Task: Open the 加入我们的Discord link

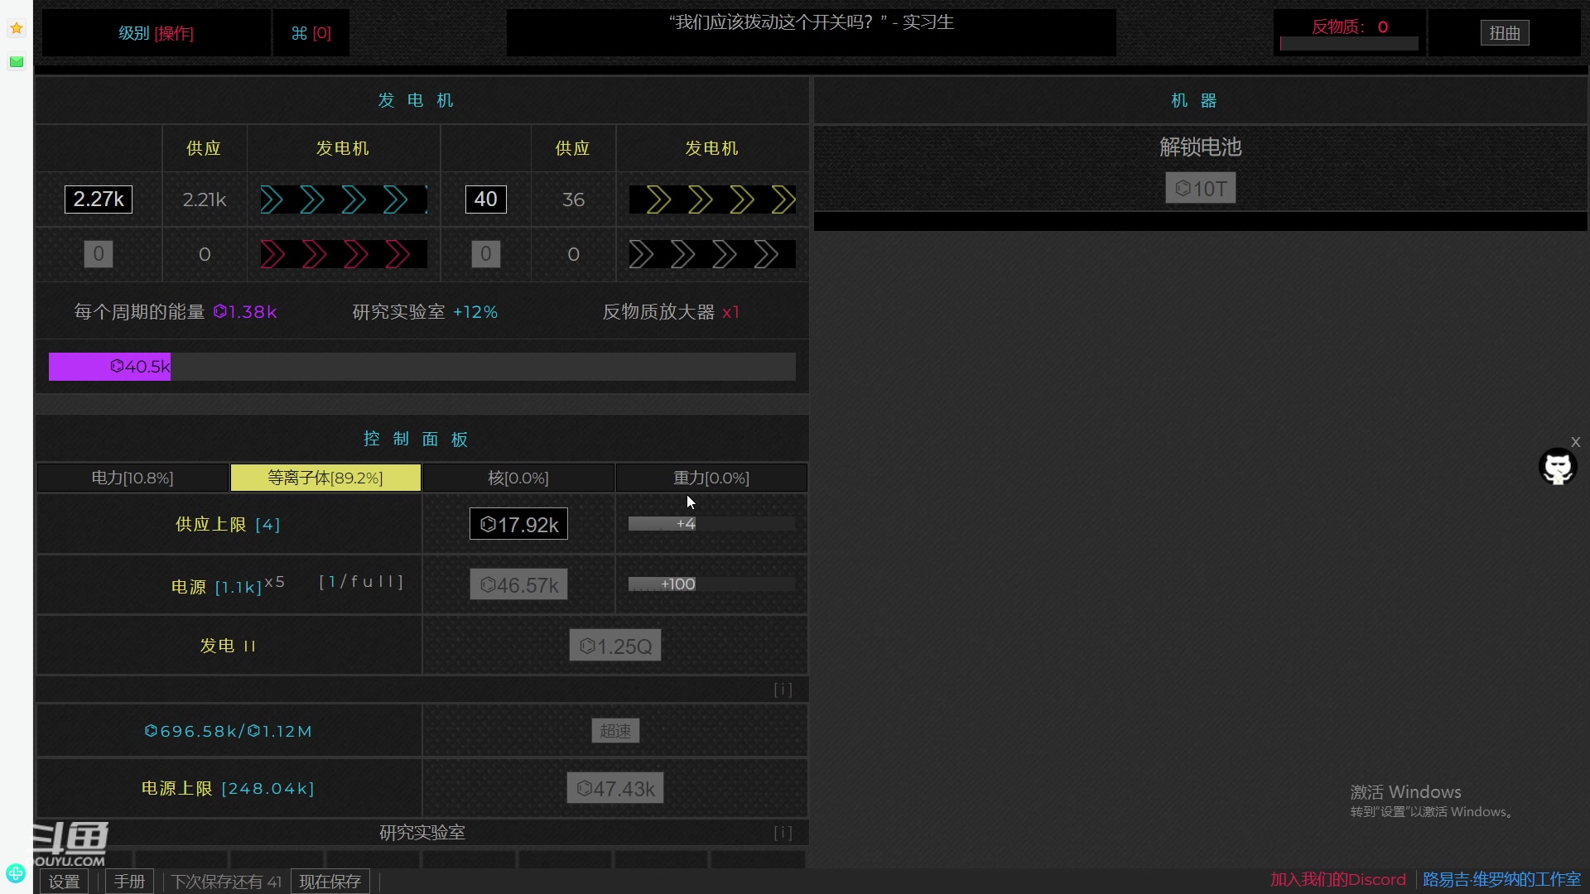Action: click(1338, 879)
